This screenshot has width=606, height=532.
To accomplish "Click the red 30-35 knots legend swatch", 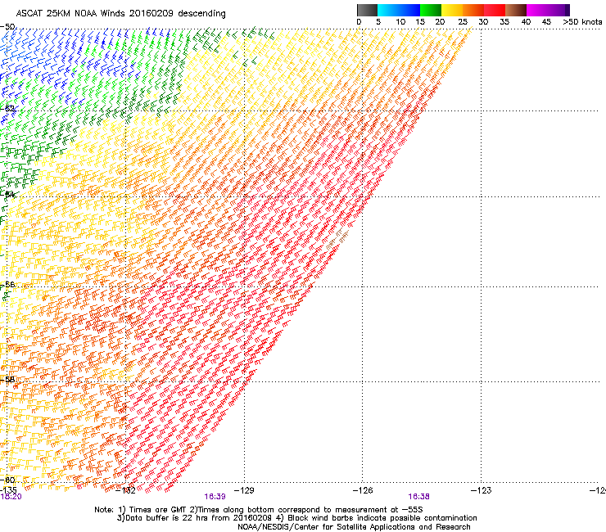I will coord(495,10).
